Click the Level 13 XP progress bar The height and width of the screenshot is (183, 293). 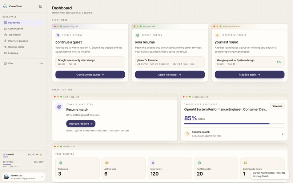[x=23, y=157]
